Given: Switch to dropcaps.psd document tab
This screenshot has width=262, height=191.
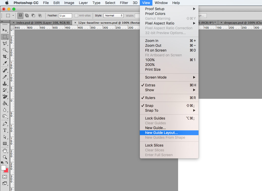Looking at the screenshot, I should [x=243, y=23].
